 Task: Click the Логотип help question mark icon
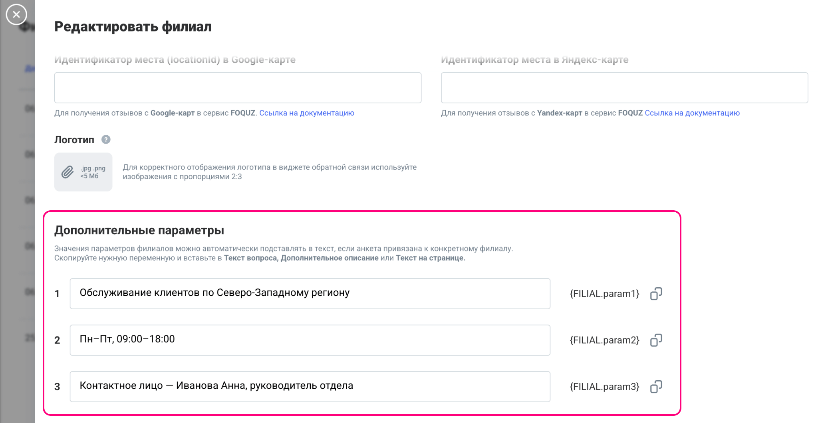tap(106, 140)
